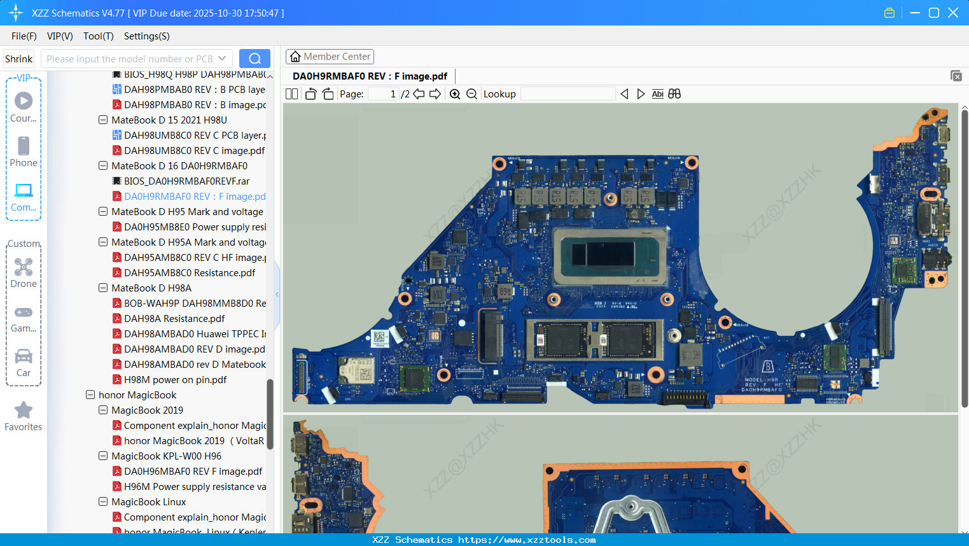This screenshot has width=969, height=546.
Task: Click Shrink to collapse the side panel
Action: [18, 59]
